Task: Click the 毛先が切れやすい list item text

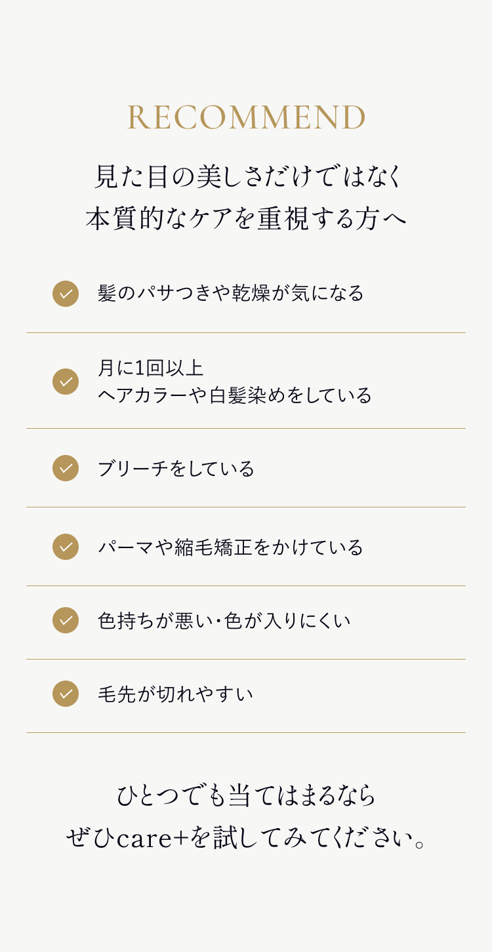Action: (175, 694)
